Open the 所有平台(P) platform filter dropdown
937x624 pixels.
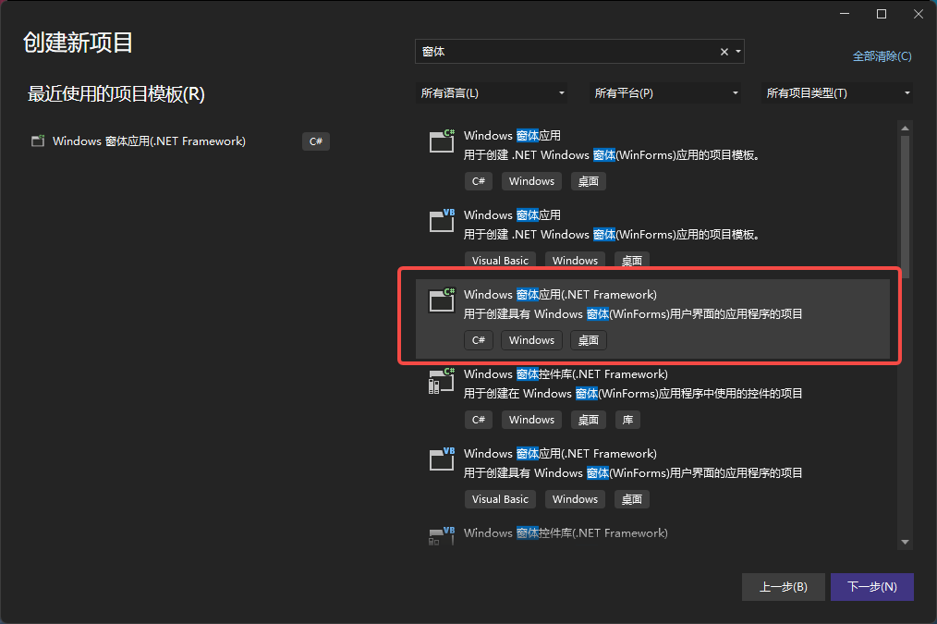click(665, 93)
